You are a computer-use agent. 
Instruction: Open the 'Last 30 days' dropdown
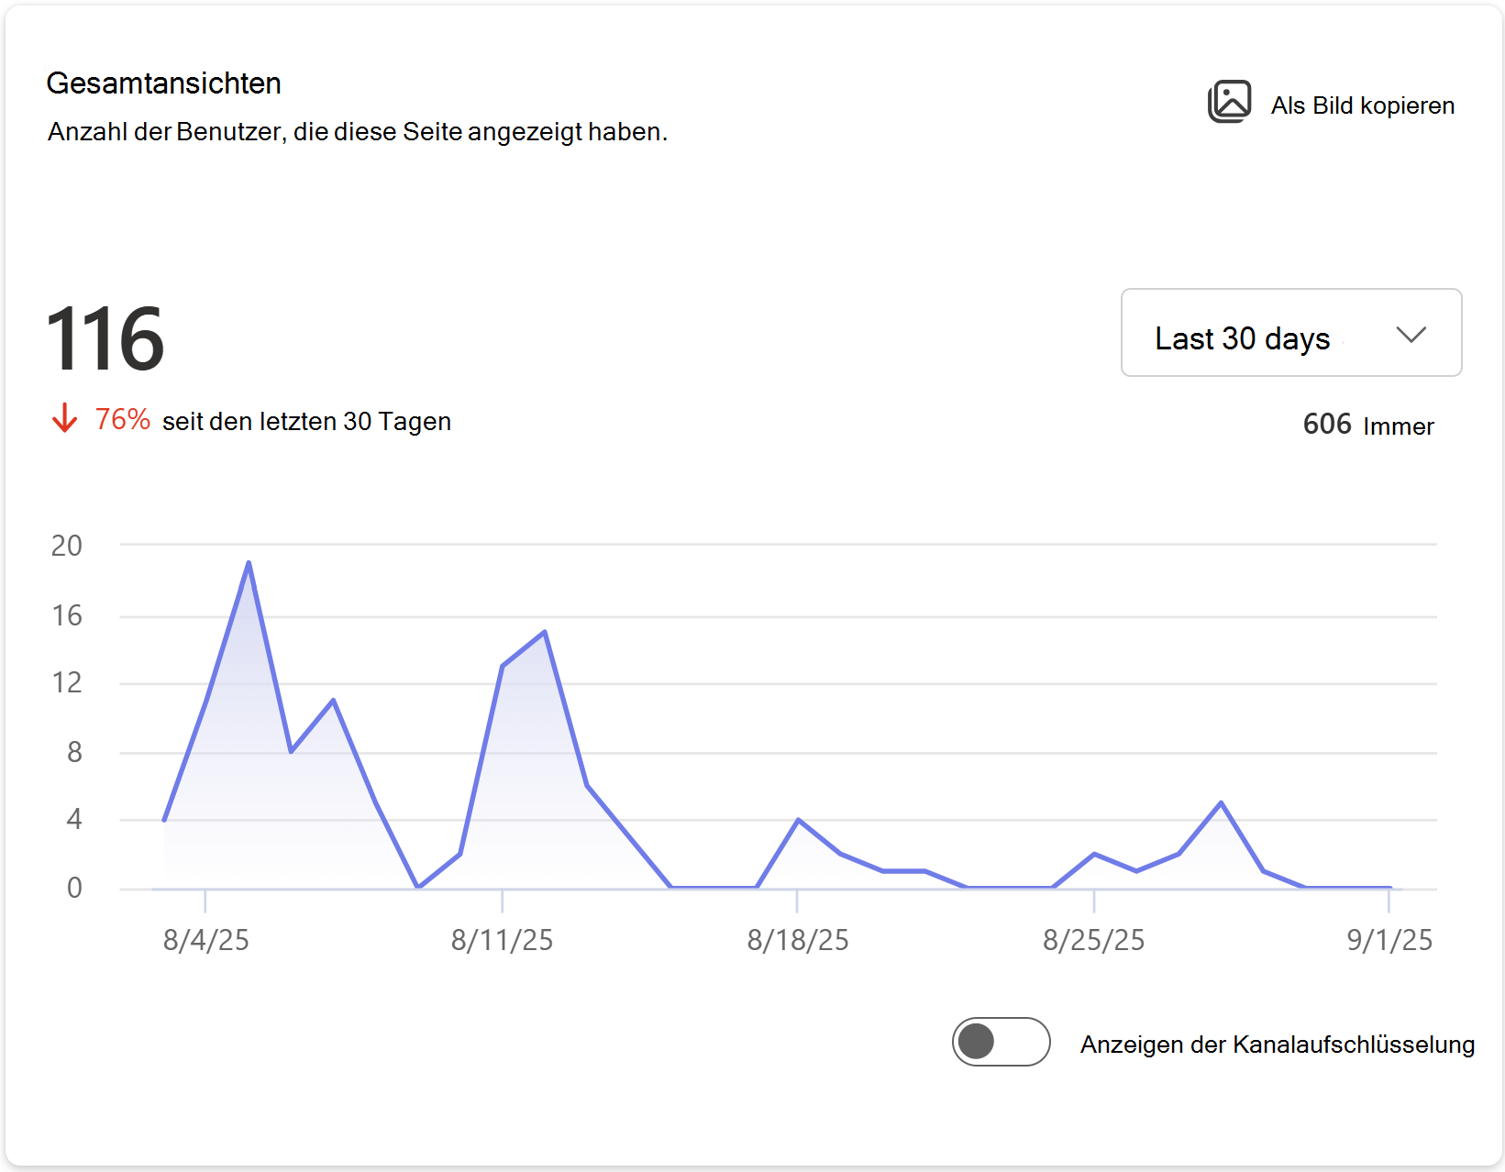click(1290, 333)
